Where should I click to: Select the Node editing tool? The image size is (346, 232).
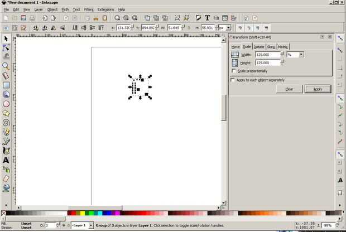coord(6,47)
